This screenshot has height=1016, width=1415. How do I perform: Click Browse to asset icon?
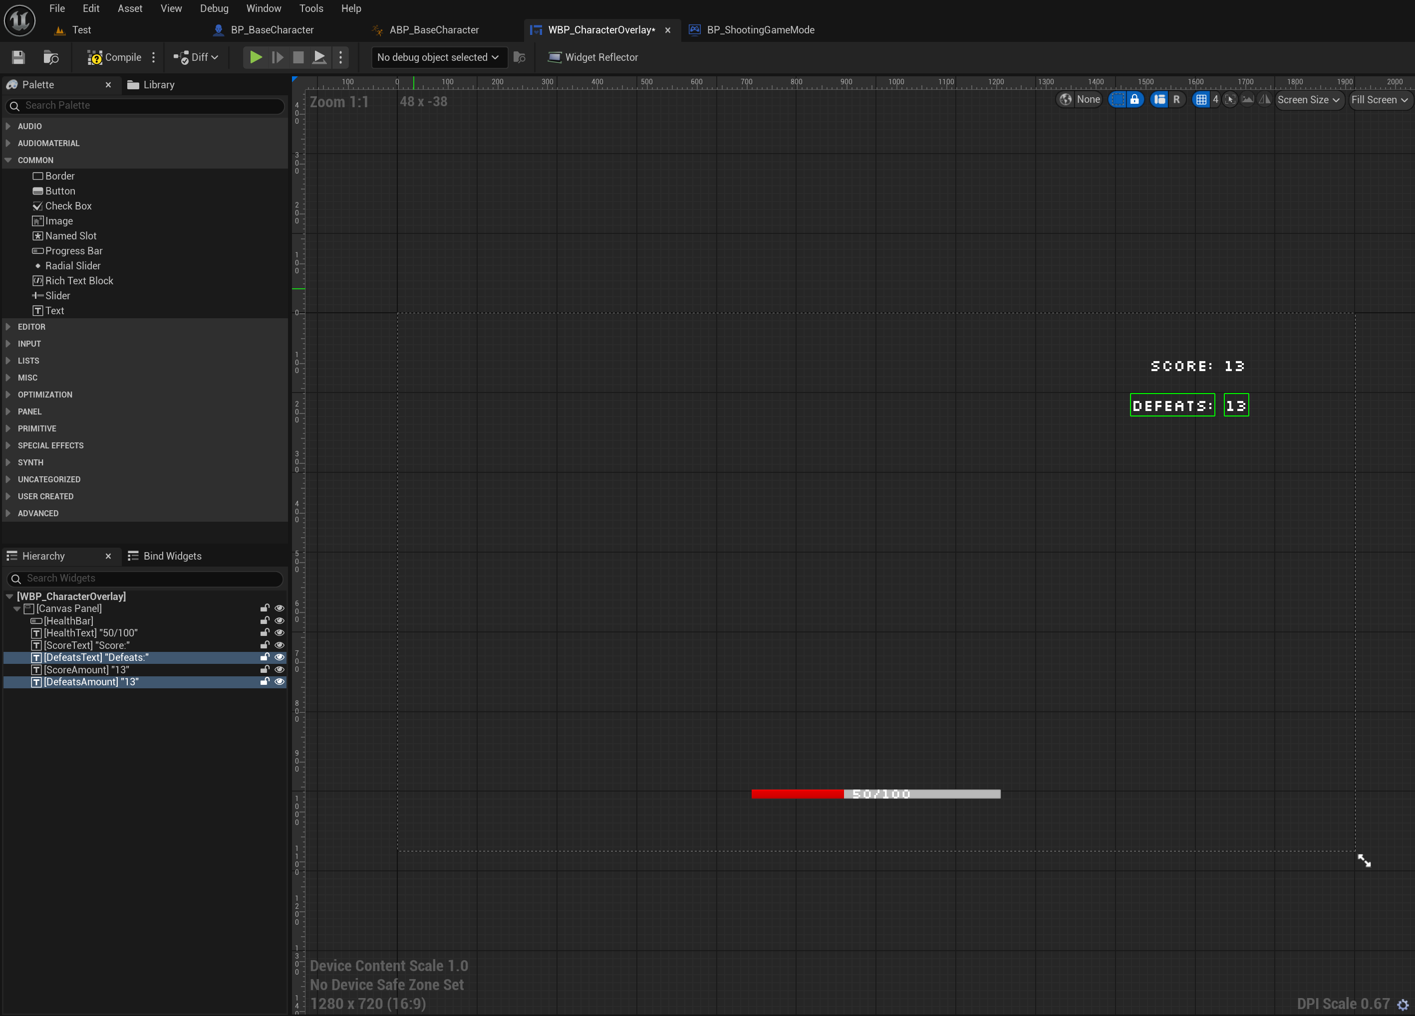click(50, 57)
